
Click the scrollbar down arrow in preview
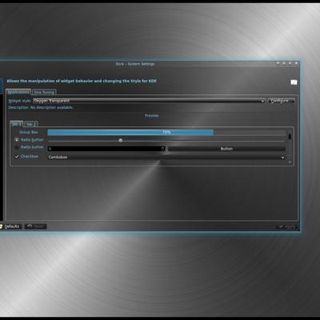point(290,162)
